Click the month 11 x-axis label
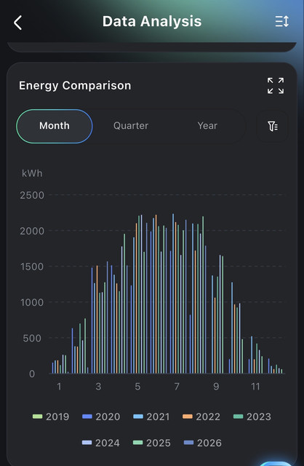 pos(255,387)
